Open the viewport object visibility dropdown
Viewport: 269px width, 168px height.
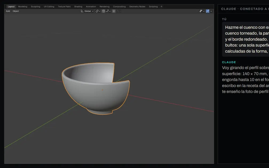tap(202, 11)
